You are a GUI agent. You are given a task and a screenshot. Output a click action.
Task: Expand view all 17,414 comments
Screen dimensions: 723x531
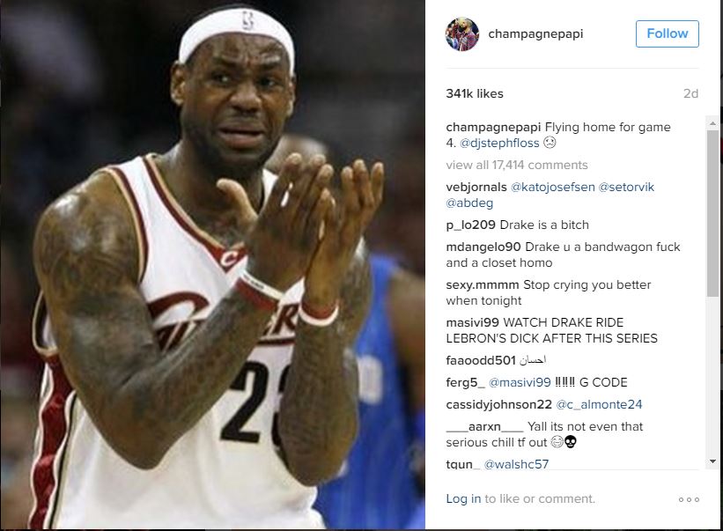(x=516, y=165)
